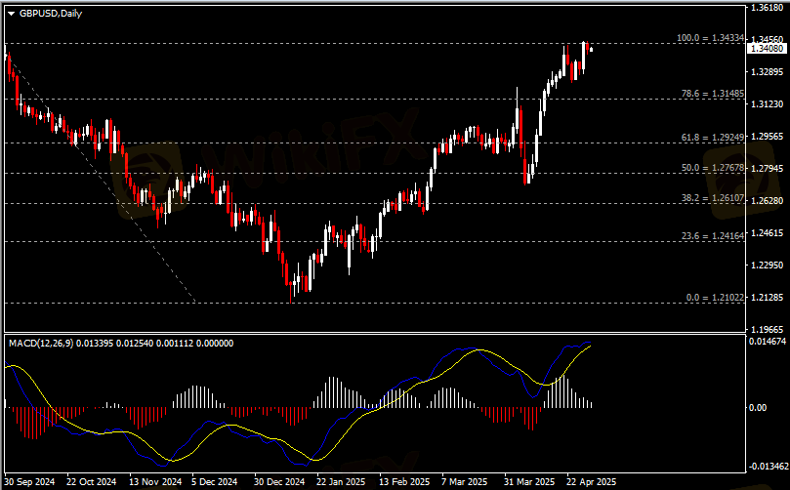Viewport: 790px width, 490px height.
Task: Click the 1.36180 price scale value
Action: pos(768,8)
